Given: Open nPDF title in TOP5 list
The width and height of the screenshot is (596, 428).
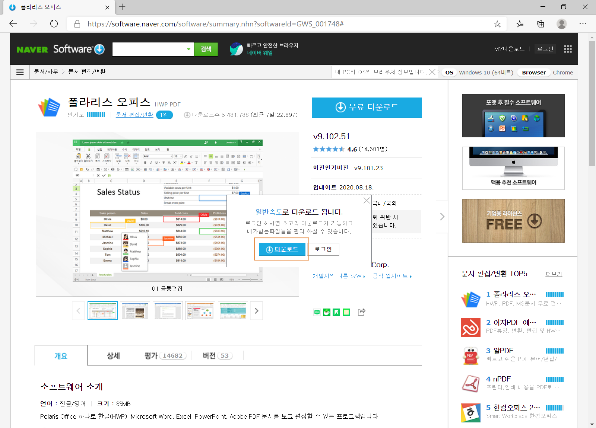Looking at the screenshot, I should pos(502,379).
